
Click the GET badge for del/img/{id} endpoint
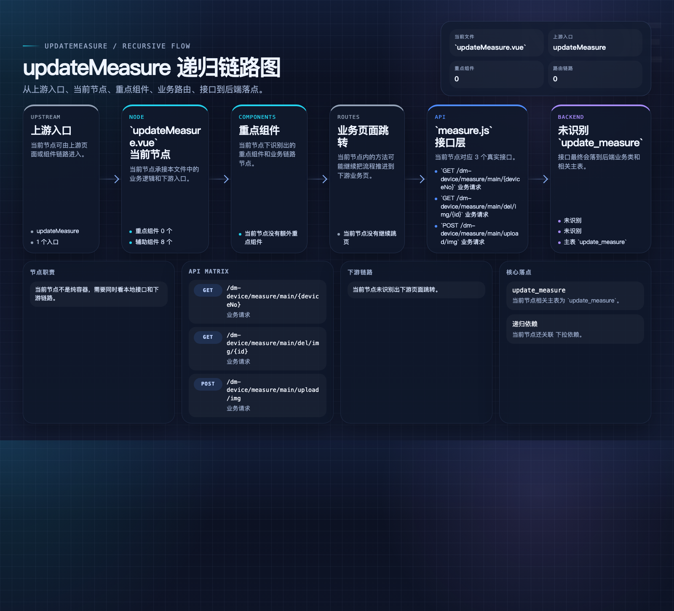tap(208, 337)
